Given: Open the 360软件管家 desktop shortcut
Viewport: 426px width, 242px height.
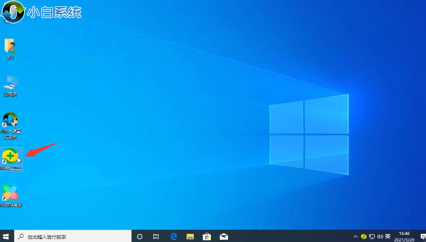Looking at the screenshot, I should 11,193.
